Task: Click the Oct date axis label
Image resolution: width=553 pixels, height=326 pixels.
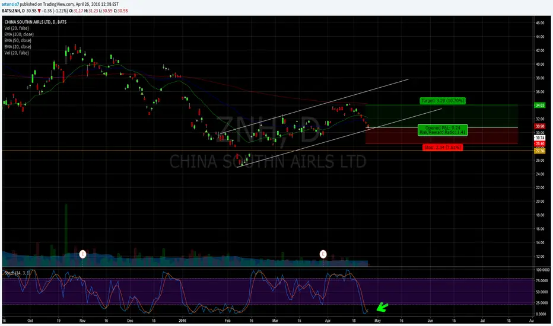Action: coord(30,321)
